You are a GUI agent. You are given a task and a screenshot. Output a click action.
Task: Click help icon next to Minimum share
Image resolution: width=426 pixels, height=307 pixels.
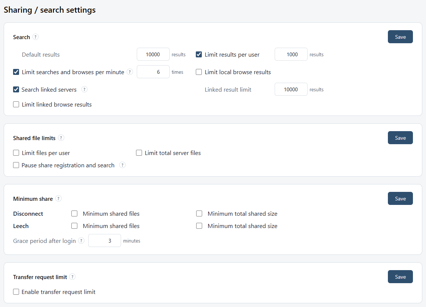[58, 199]
